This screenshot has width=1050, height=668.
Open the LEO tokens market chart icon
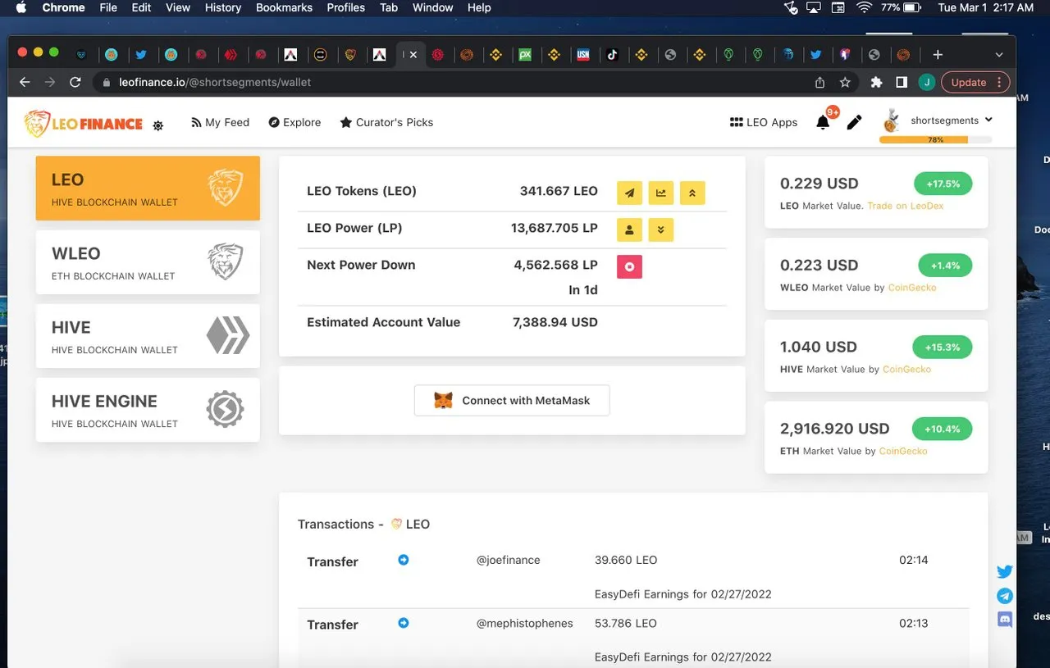(660, 193)
